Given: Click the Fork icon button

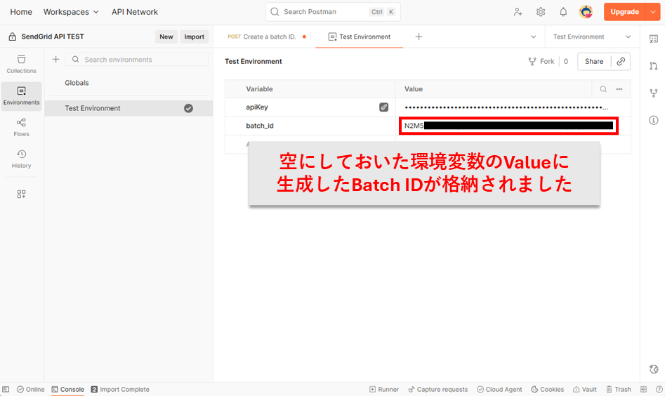Looking at the screenshot, I should 541,62.
